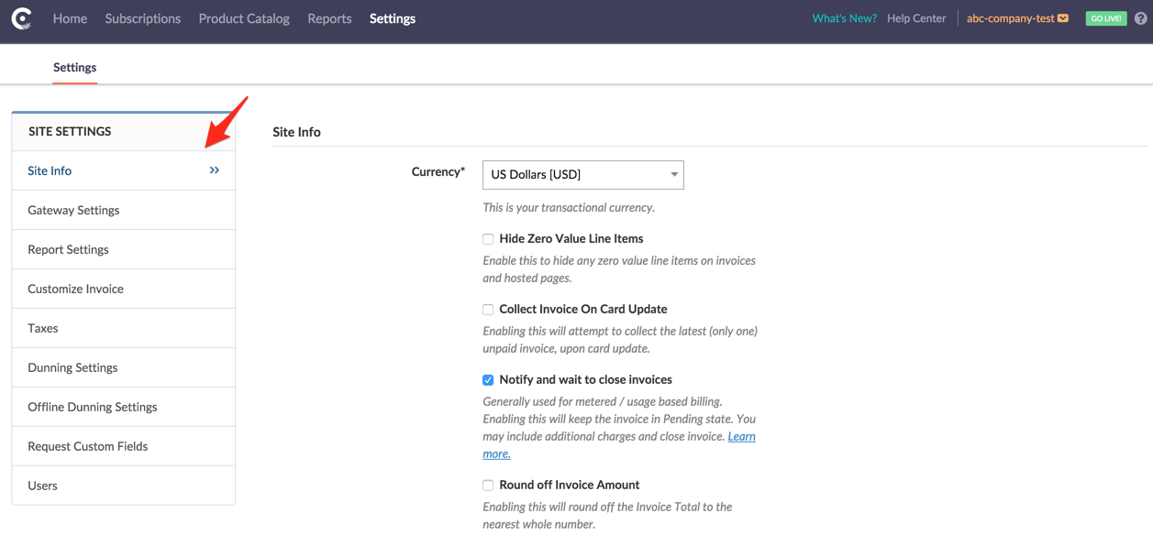Enable Hide Zero Value Line Items checkbox

tap(488, 239)
